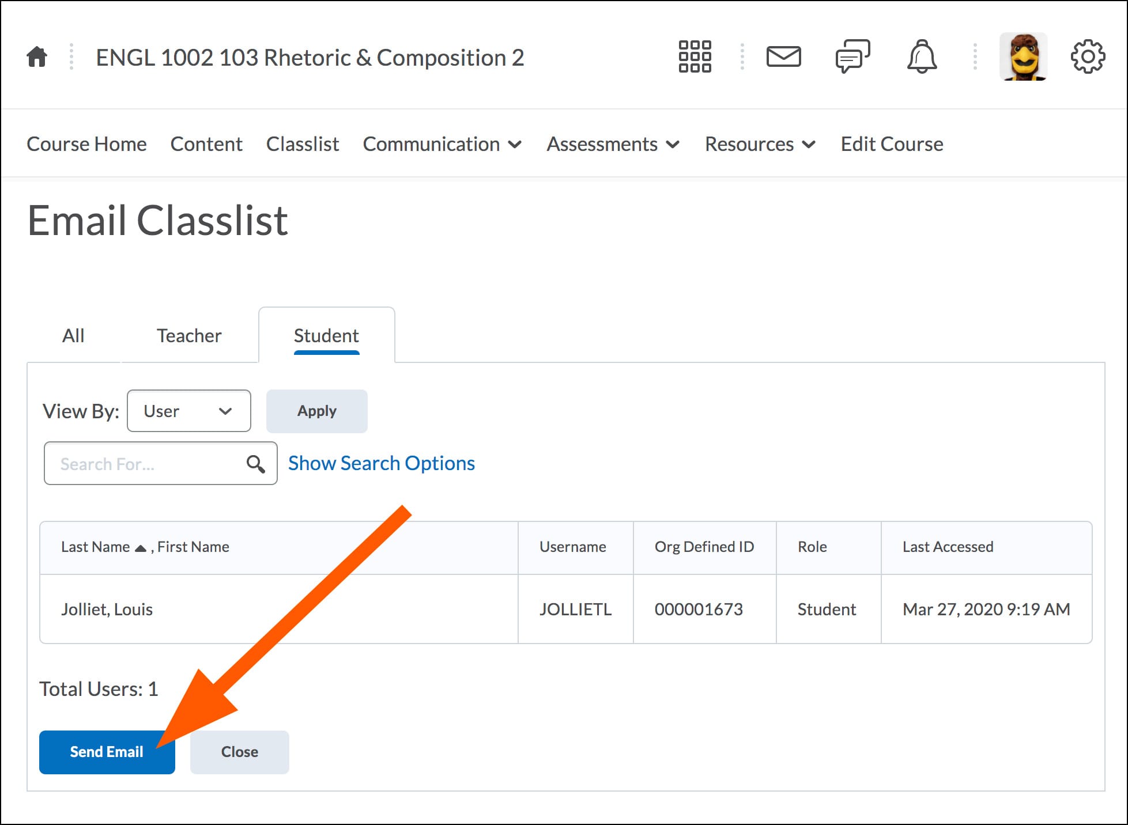The image size is (1128, 825).
Task: Switch to the All tab
Action: click(73, 335)
